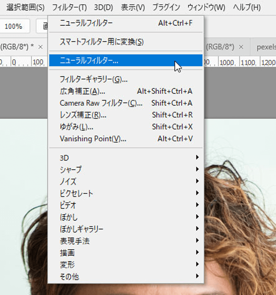Open the ウィンドウ(W) menu
Viewport: 276px width, 295px height.
pyautogui.click(x=206, y=7)
